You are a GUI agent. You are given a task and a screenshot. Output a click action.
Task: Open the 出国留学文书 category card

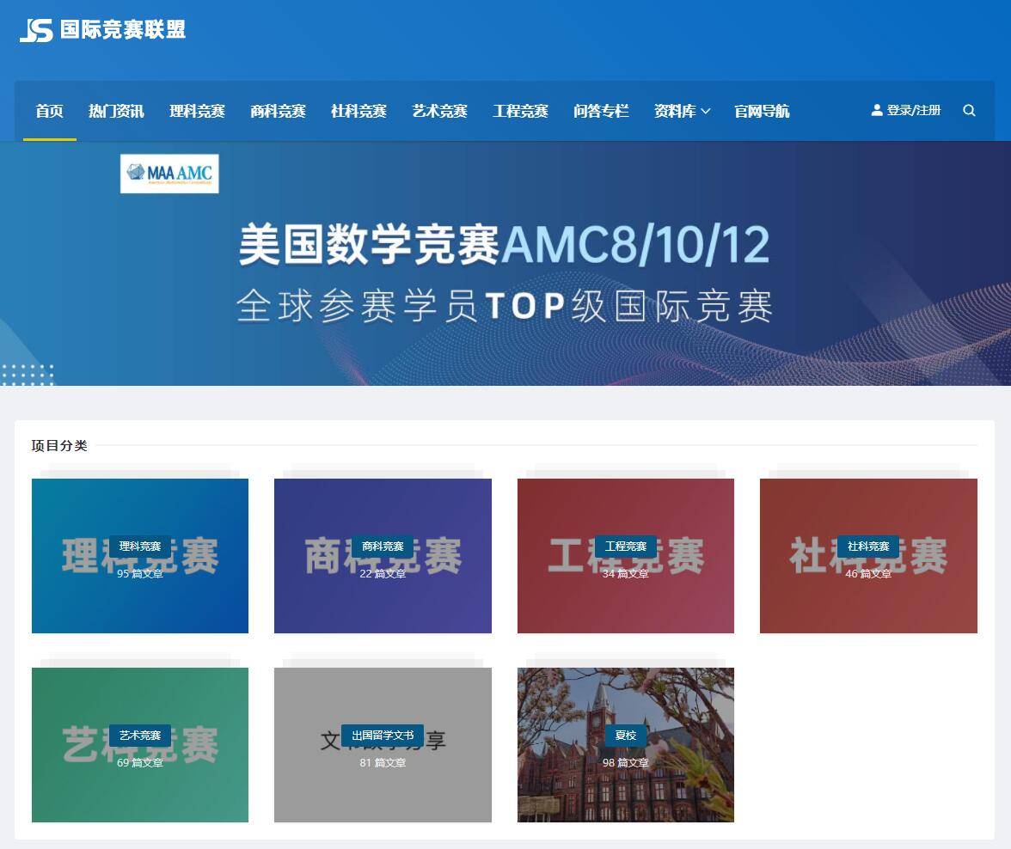tap(383, 744)
